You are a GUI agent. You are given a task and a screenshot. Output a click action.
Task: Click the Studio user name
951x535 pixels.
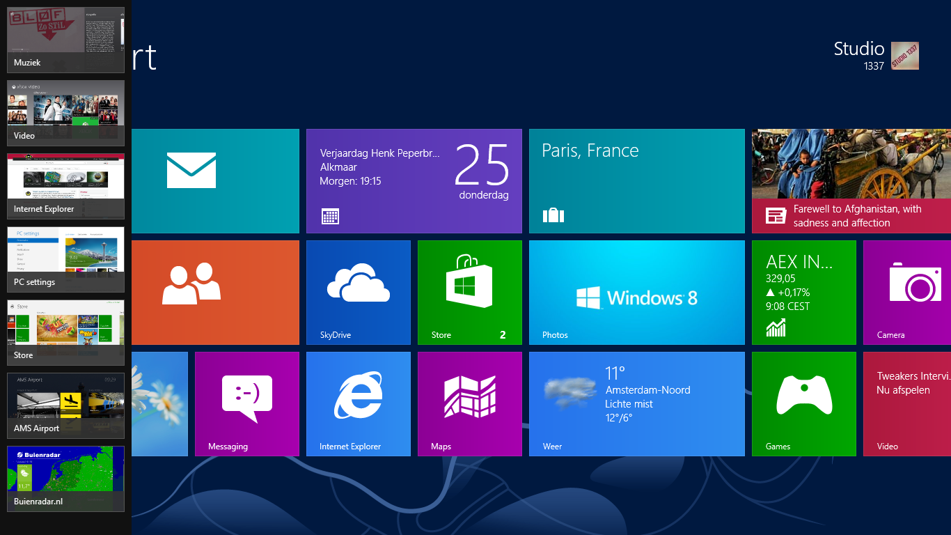(859, 49)
